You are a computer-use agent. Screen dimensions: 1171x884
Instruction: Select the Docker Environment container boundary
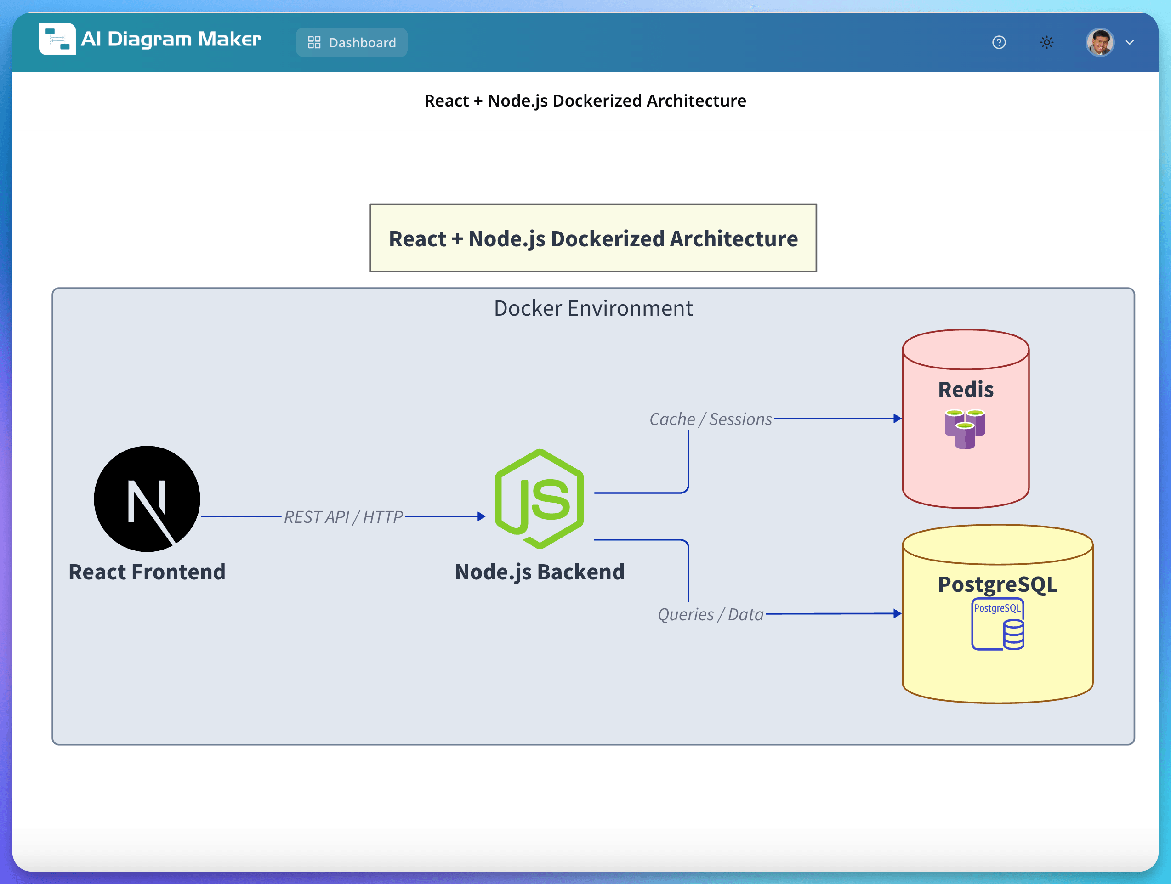593,308
